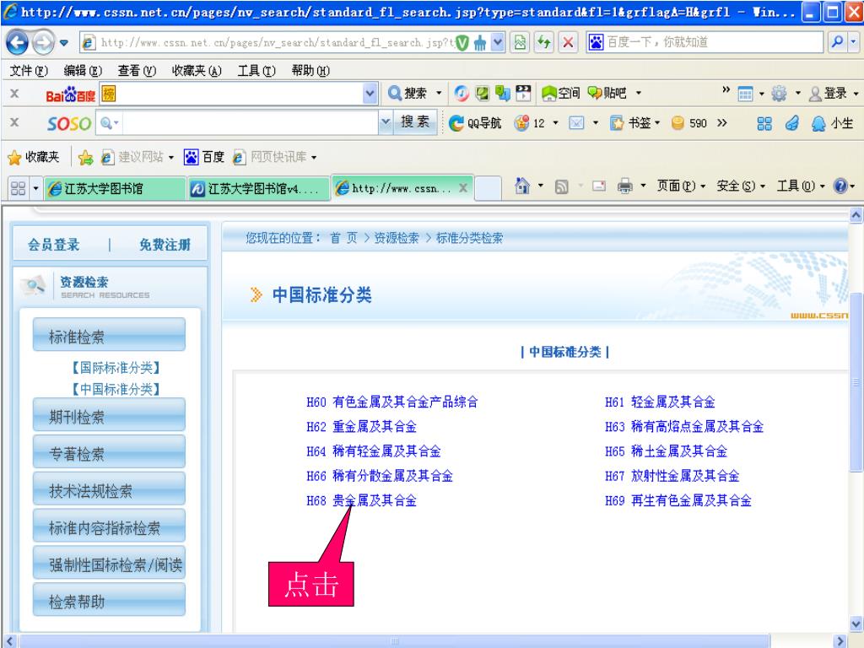Open the 工具(O) command bar dropdown
Image resolution: width=864 pixels, height=648 pixels.
801,186
